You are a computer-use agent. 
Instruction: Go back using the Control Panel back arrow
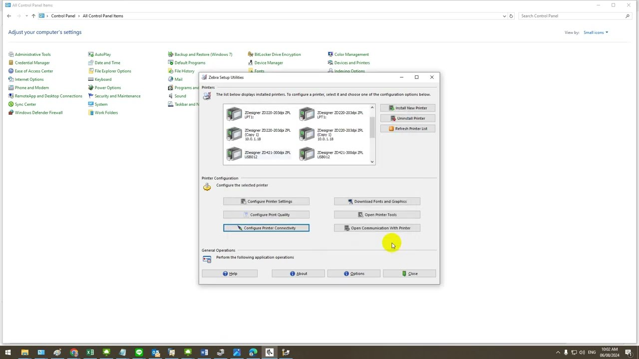9,16
